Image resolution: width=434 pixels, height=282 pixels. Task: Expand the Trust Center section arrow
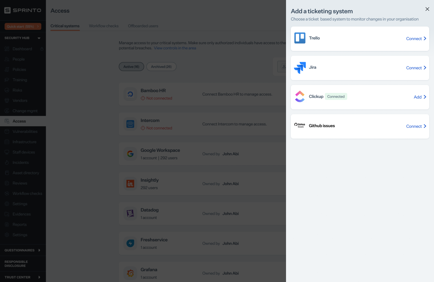coord(39,277)
